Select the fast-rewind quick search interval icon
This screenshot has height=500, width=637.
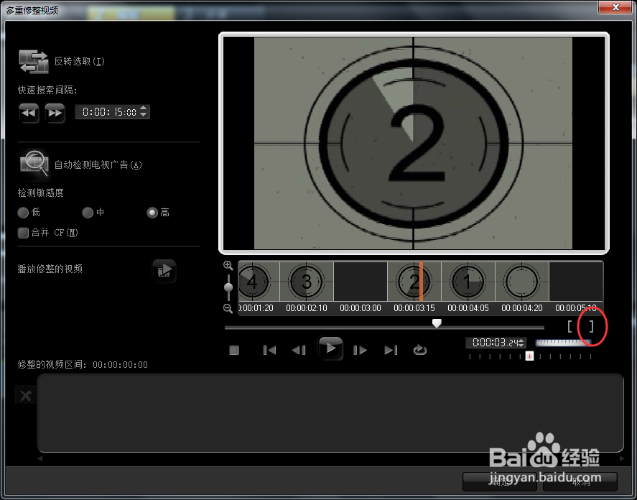click(29, 113)
